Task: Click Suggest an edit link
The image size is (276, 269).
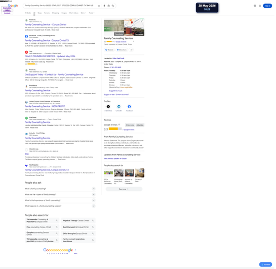Action: click(109, 95)
